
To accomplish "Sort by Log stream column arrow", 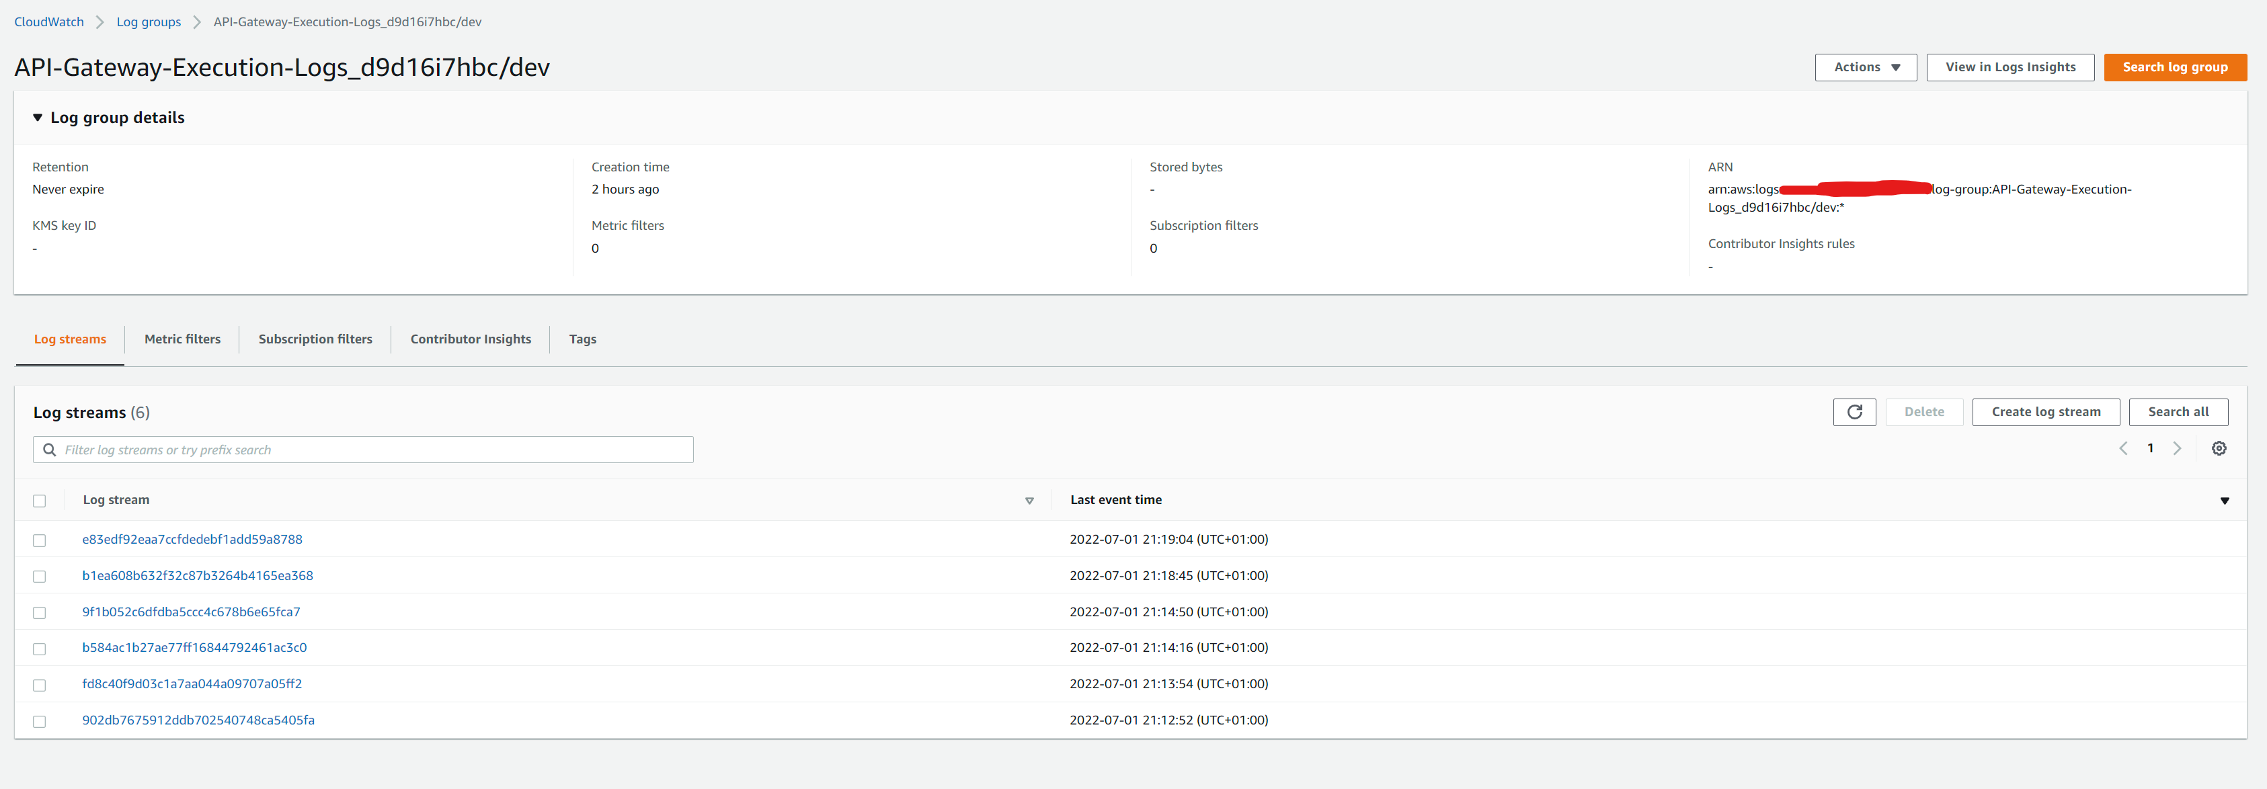I will pos(1029,501).
